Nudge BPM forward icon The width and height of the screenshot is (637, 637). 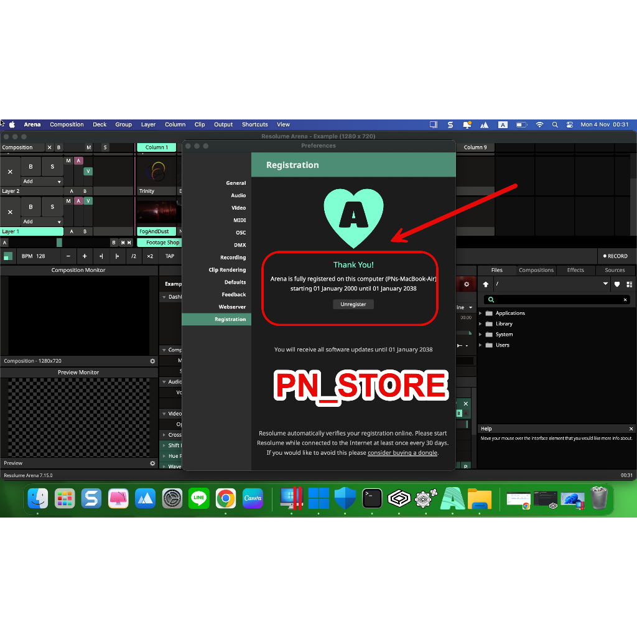click(x=118, y=256)
